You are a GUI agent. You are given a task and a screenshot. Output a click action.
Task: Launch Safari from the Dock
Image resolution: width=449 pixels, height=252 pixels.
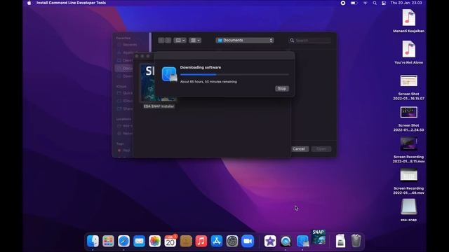click(x=123, y=241)
